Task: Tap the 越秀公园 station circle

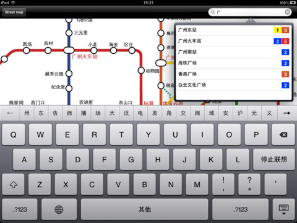Action: coord(69,74)
